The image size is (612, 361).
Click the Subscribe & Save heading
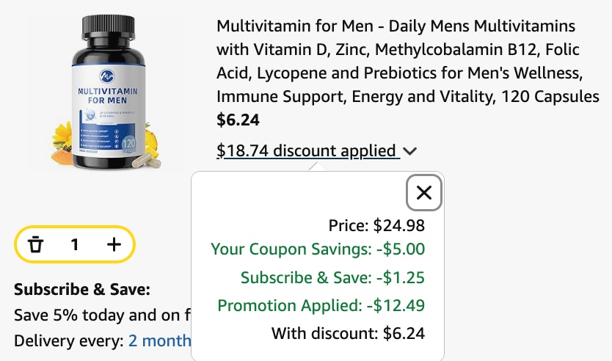(82, 290)
